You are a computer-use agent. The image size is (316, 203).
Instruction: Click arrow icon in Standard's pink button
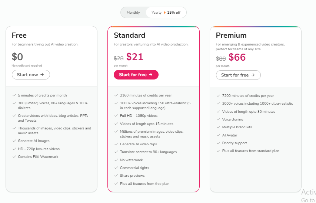(151, 75)
